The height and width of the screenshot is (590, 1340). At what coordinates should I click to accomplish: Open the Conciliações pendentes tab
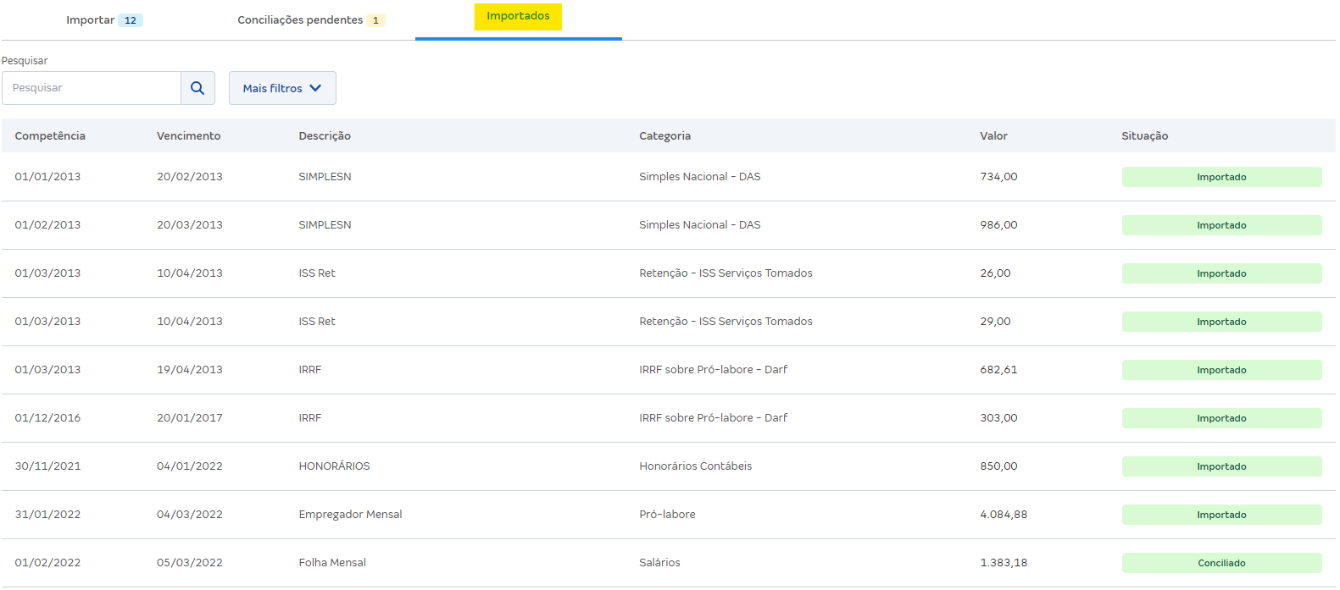300,20
